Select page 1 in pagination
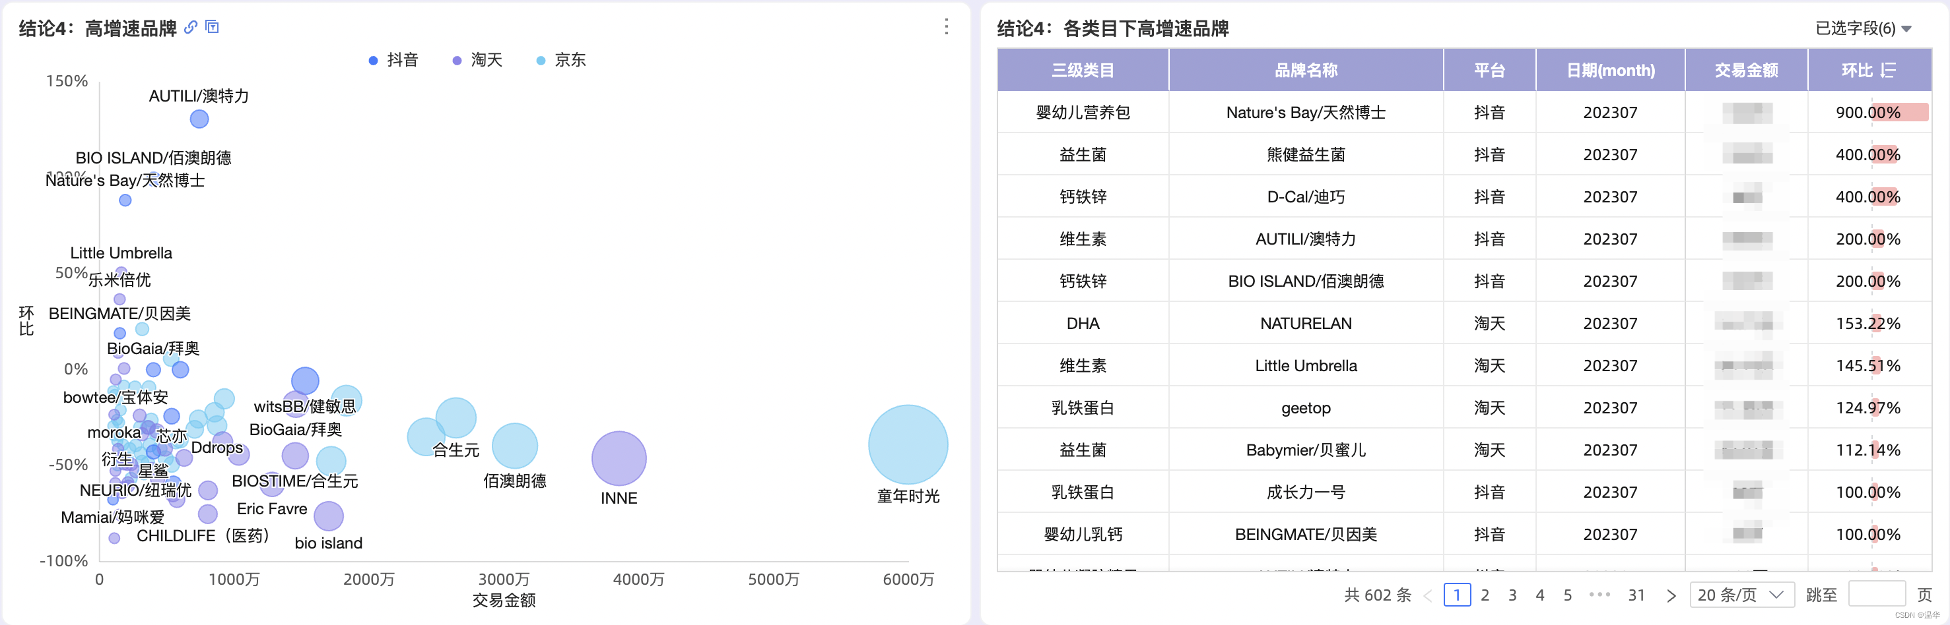 [1456, 595]
